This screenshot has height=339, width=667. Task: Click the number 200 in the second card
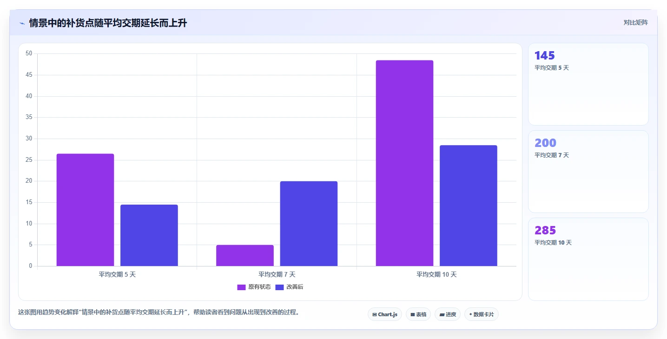tap(545, 143)
